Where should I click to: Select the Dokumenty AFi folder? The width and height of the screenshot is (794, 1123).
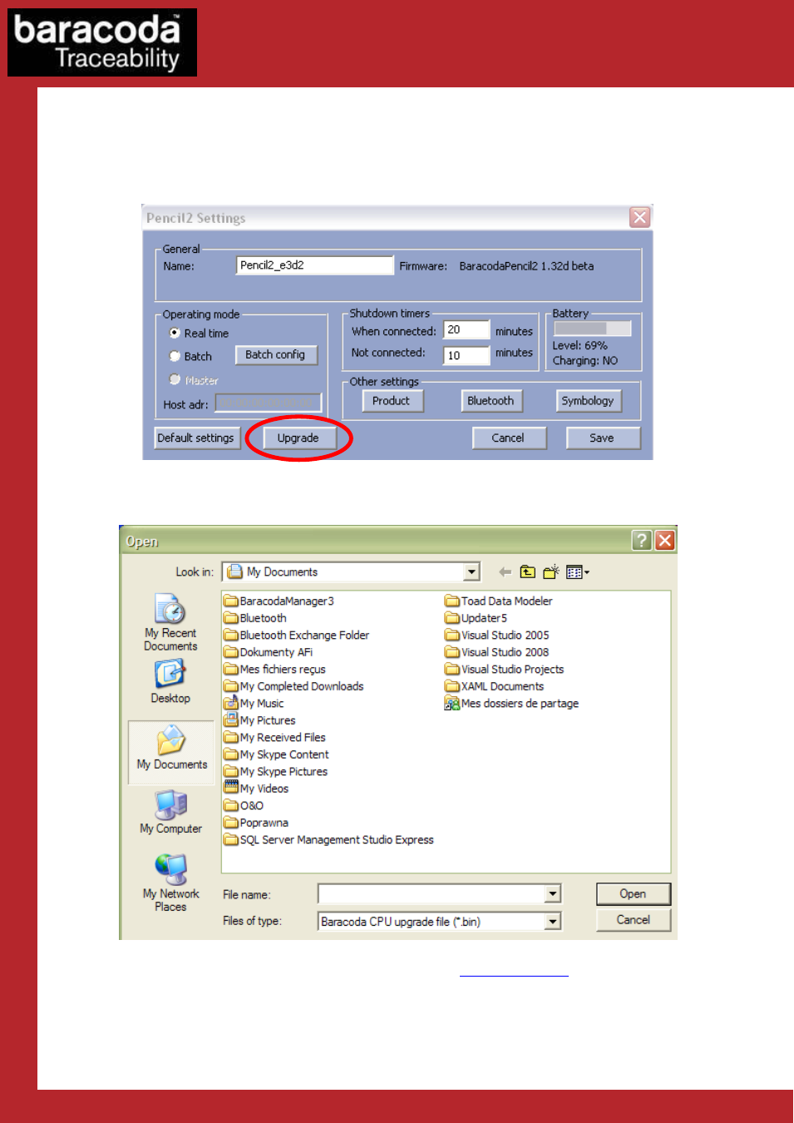[269, 652]
